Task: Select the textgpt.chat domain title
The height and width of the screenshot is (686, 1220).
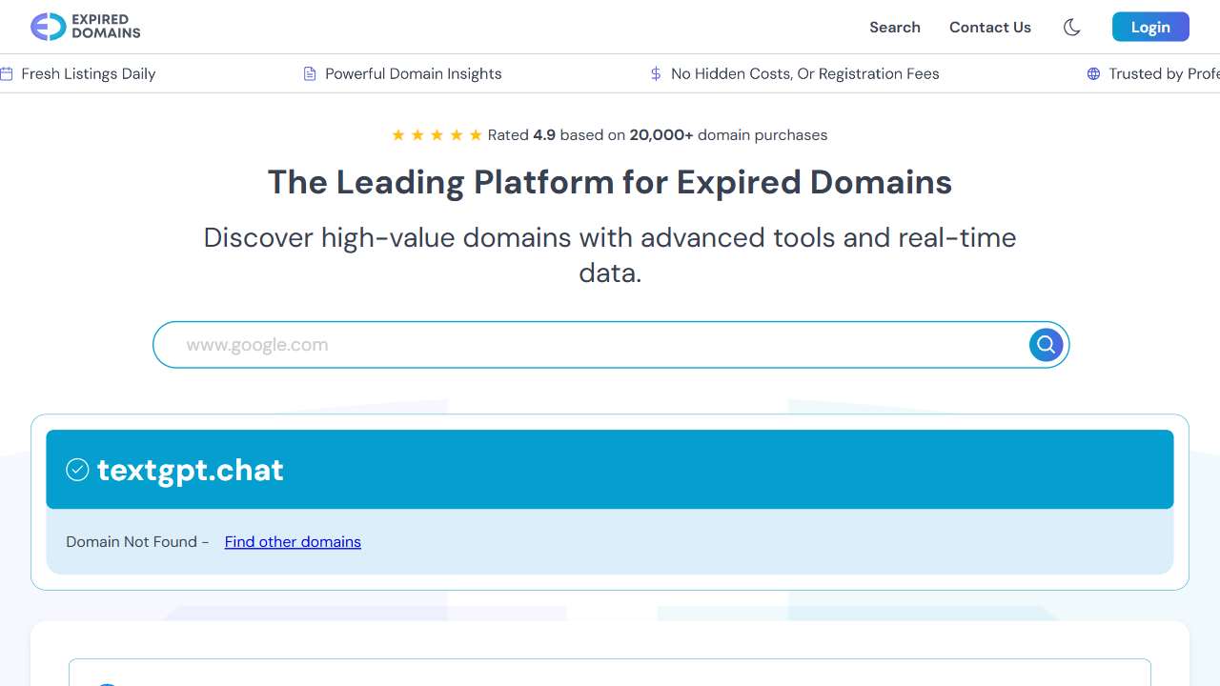Action: 191,470
